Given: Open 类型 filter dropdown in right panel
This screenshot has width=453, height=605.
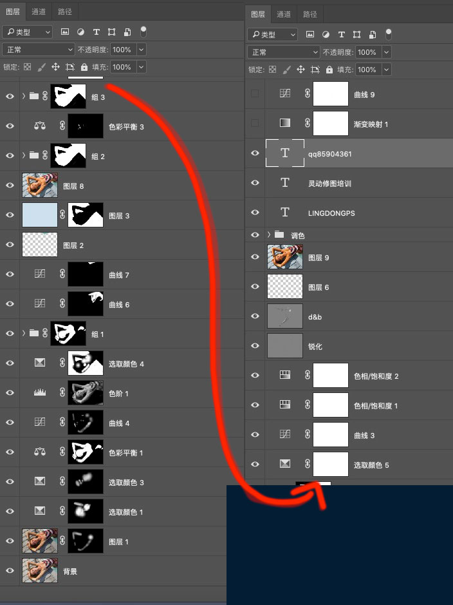Looking at the screenshot, I should pos(272,35).
